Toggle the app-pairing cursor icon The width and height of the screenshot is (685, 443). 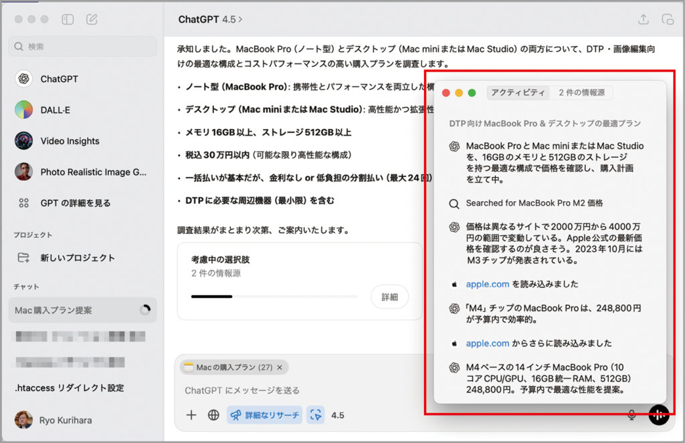316,415
